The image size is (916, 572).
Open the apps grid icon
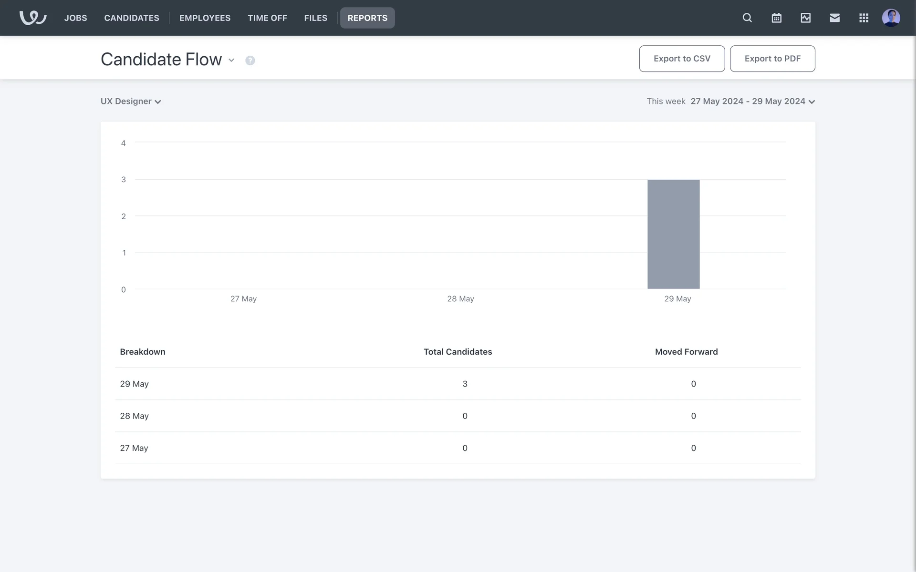[864, 18]
